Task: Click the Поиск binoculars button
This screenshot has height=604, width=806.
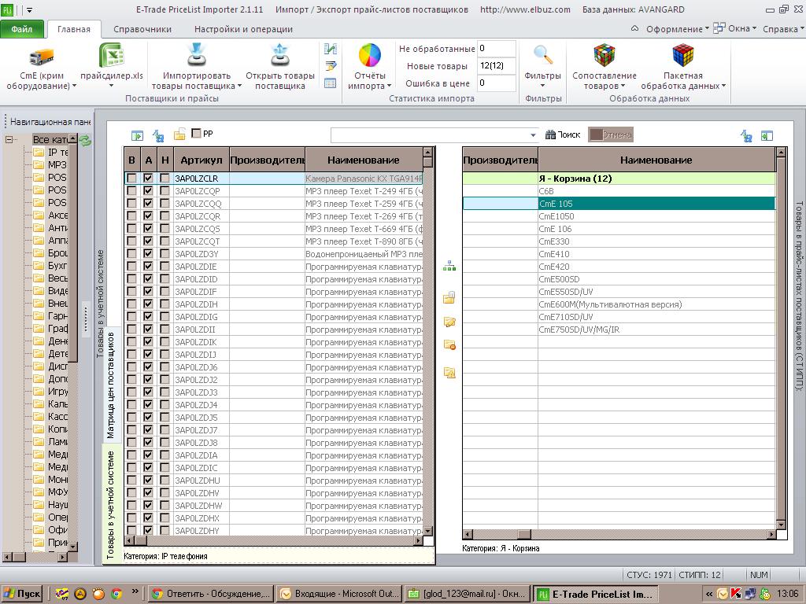Action: [x=563, y=134]
